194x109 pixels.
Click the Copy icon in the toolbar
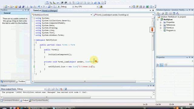(x=31, y=7)
